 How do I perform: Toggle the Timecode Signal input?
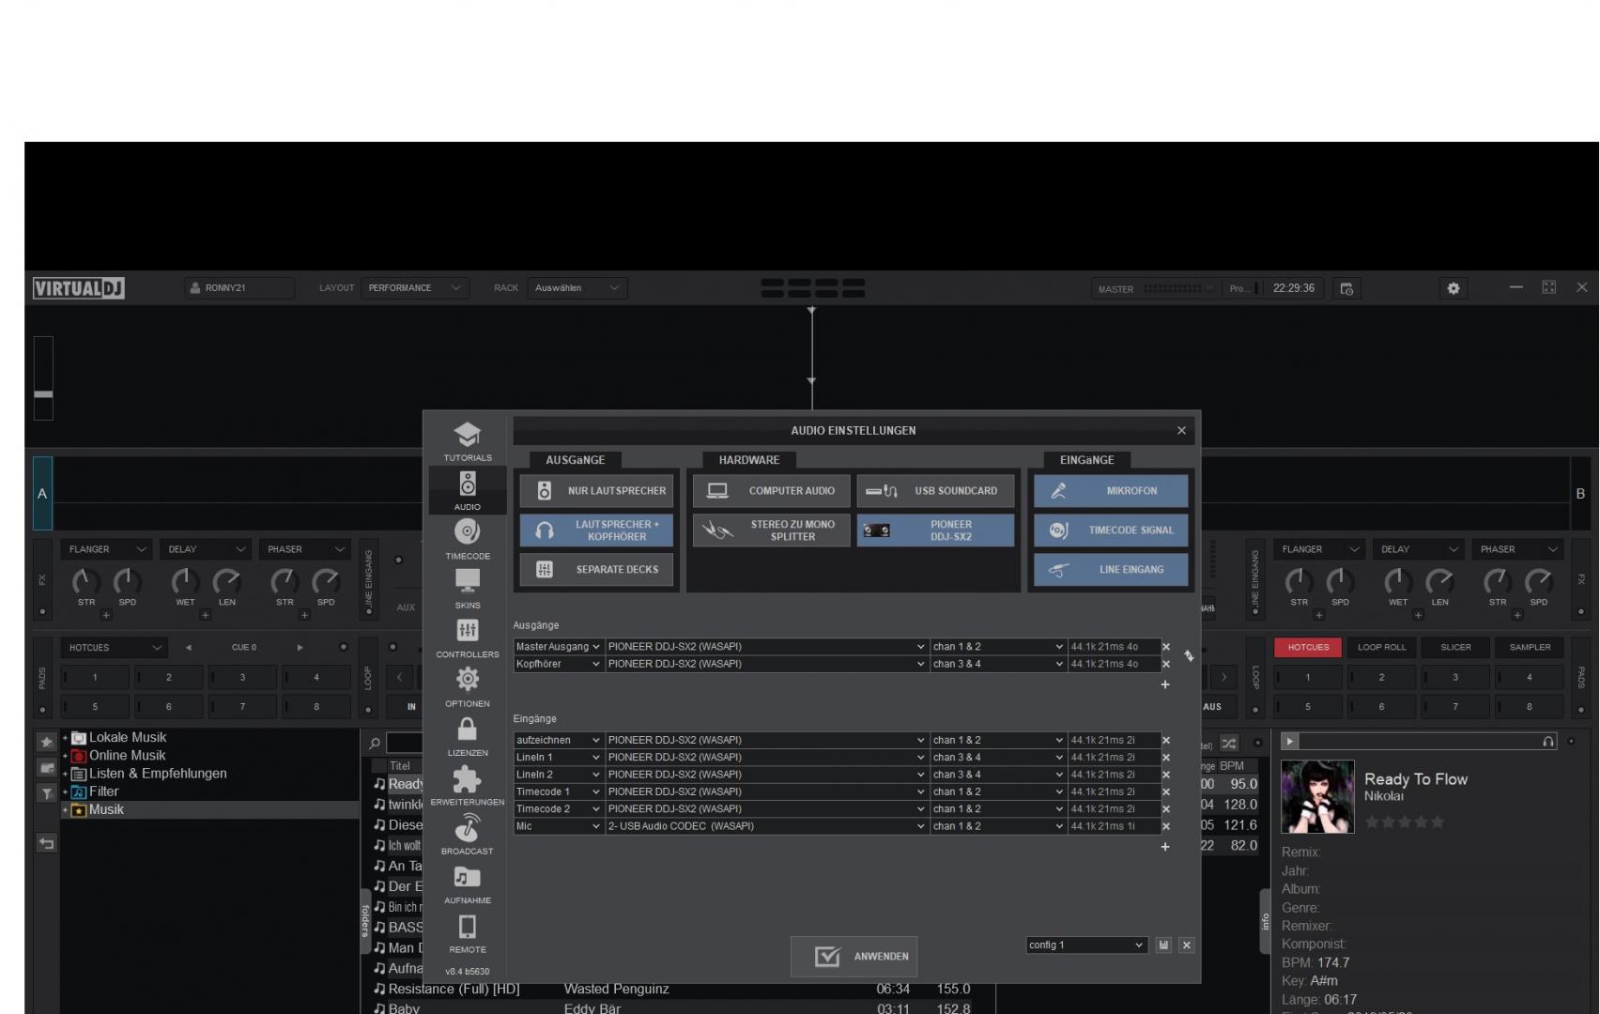click(x=1111, y=530)
